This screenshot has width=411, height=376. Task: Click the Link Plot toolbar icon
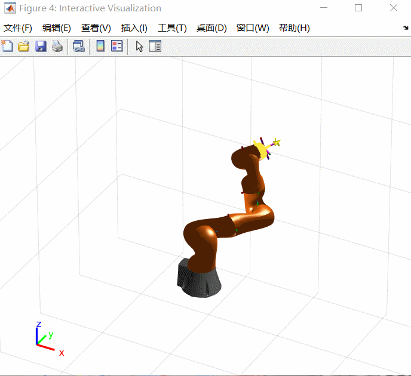click(x=79, y=47)
